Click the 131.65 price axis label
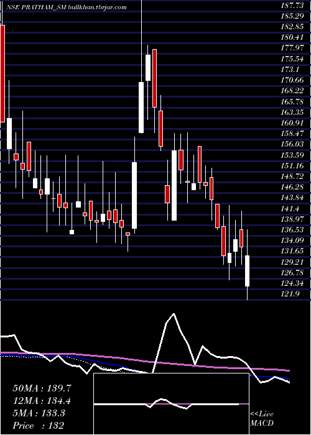The image size is (311, 435). click(x=292, y=251)
